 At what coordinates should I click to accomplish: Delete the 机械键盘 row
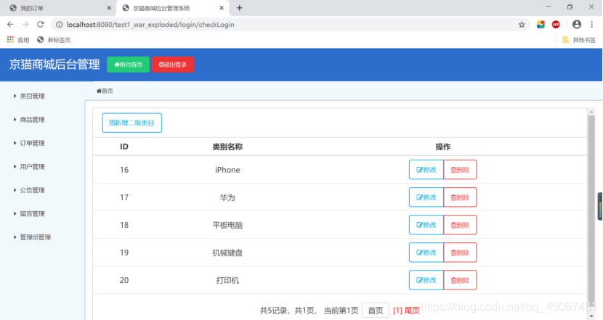pyautogui.click(x=460, y=253)
